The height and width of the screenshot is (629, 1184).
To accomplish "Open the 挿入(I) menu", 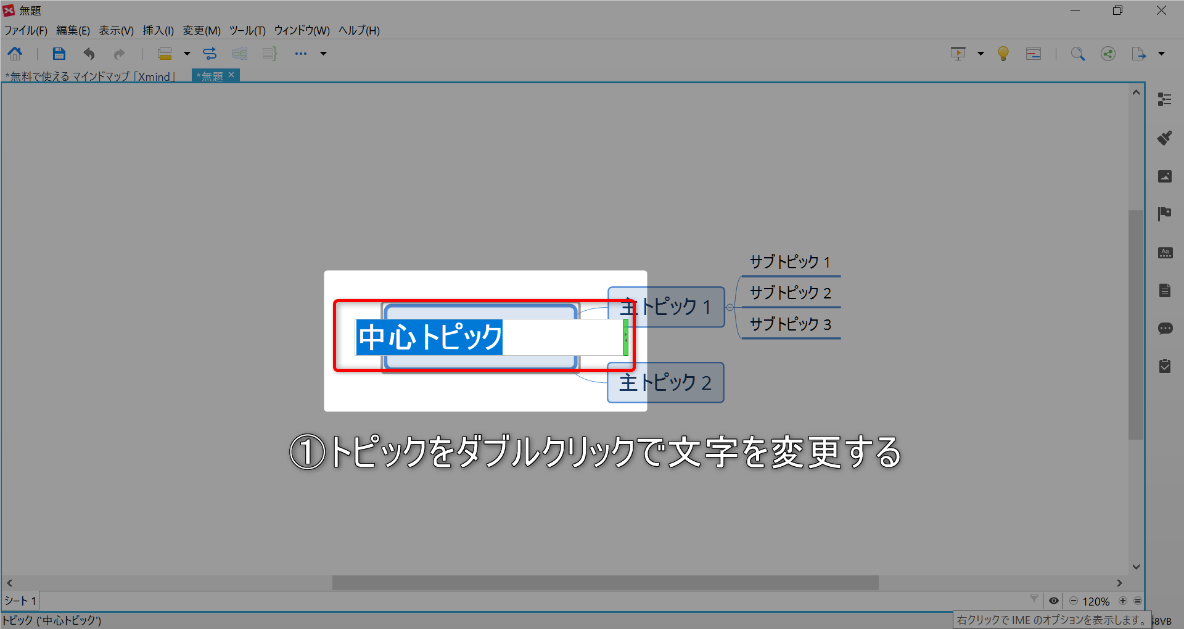I will pos(158,30).
